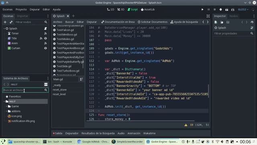Instance child scene link icon
Image resolution: width=257 pixels, height=145 pixels.
11,22
